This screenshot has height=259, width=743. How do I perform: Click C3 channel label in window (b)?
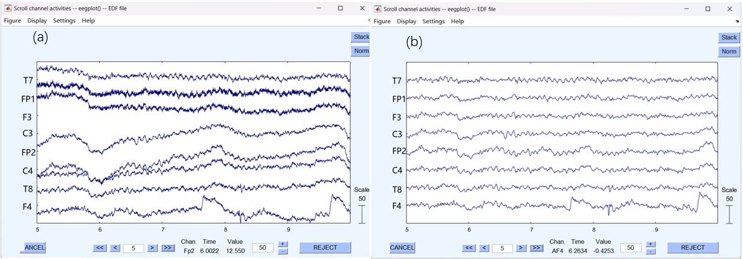point(397,134)
